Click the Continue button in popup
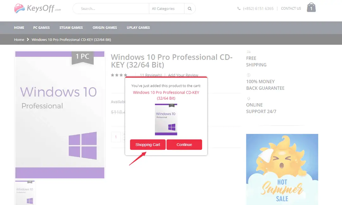Viewport: 342px width, 205px height. point(184,145)
